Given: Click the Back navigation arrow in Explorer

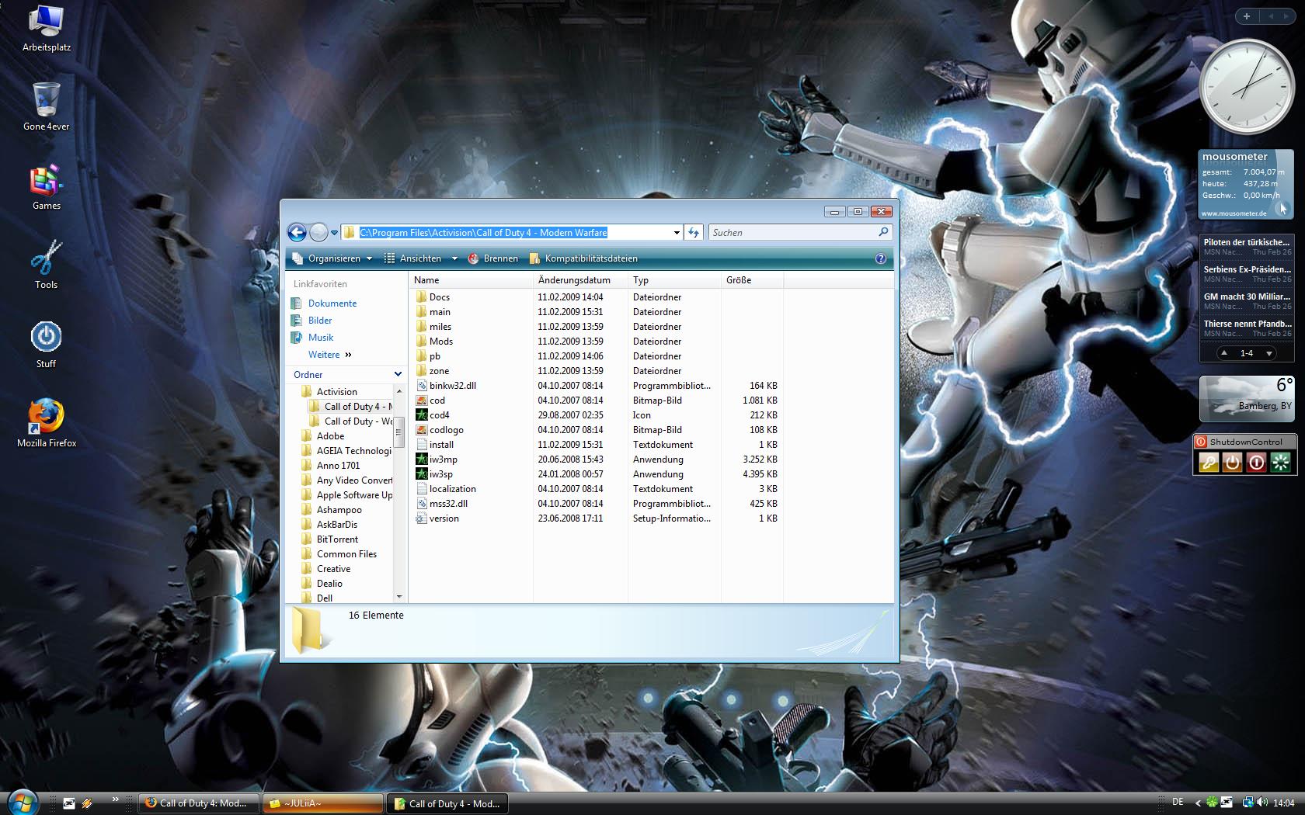Looking at the screenshot, I should pos(296,232).
